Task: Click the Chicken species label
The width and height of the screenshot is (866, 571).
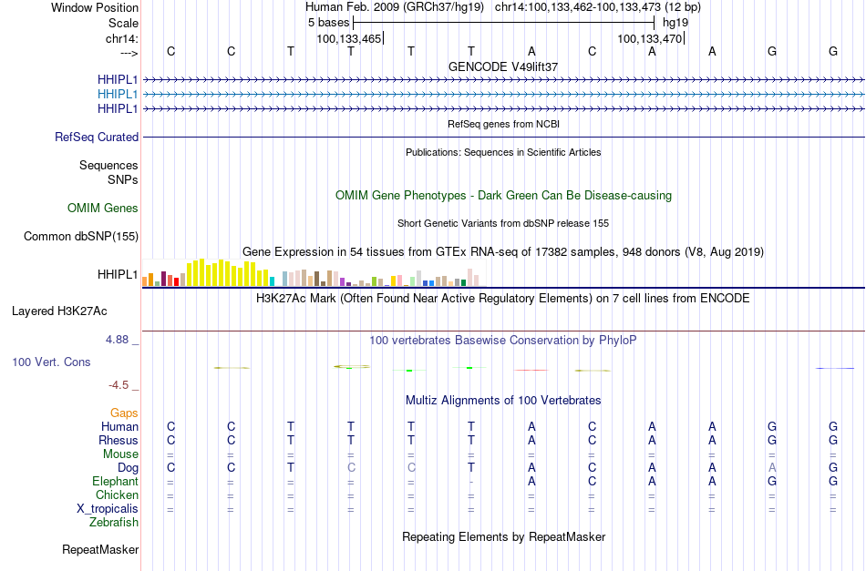Action: 117,495
